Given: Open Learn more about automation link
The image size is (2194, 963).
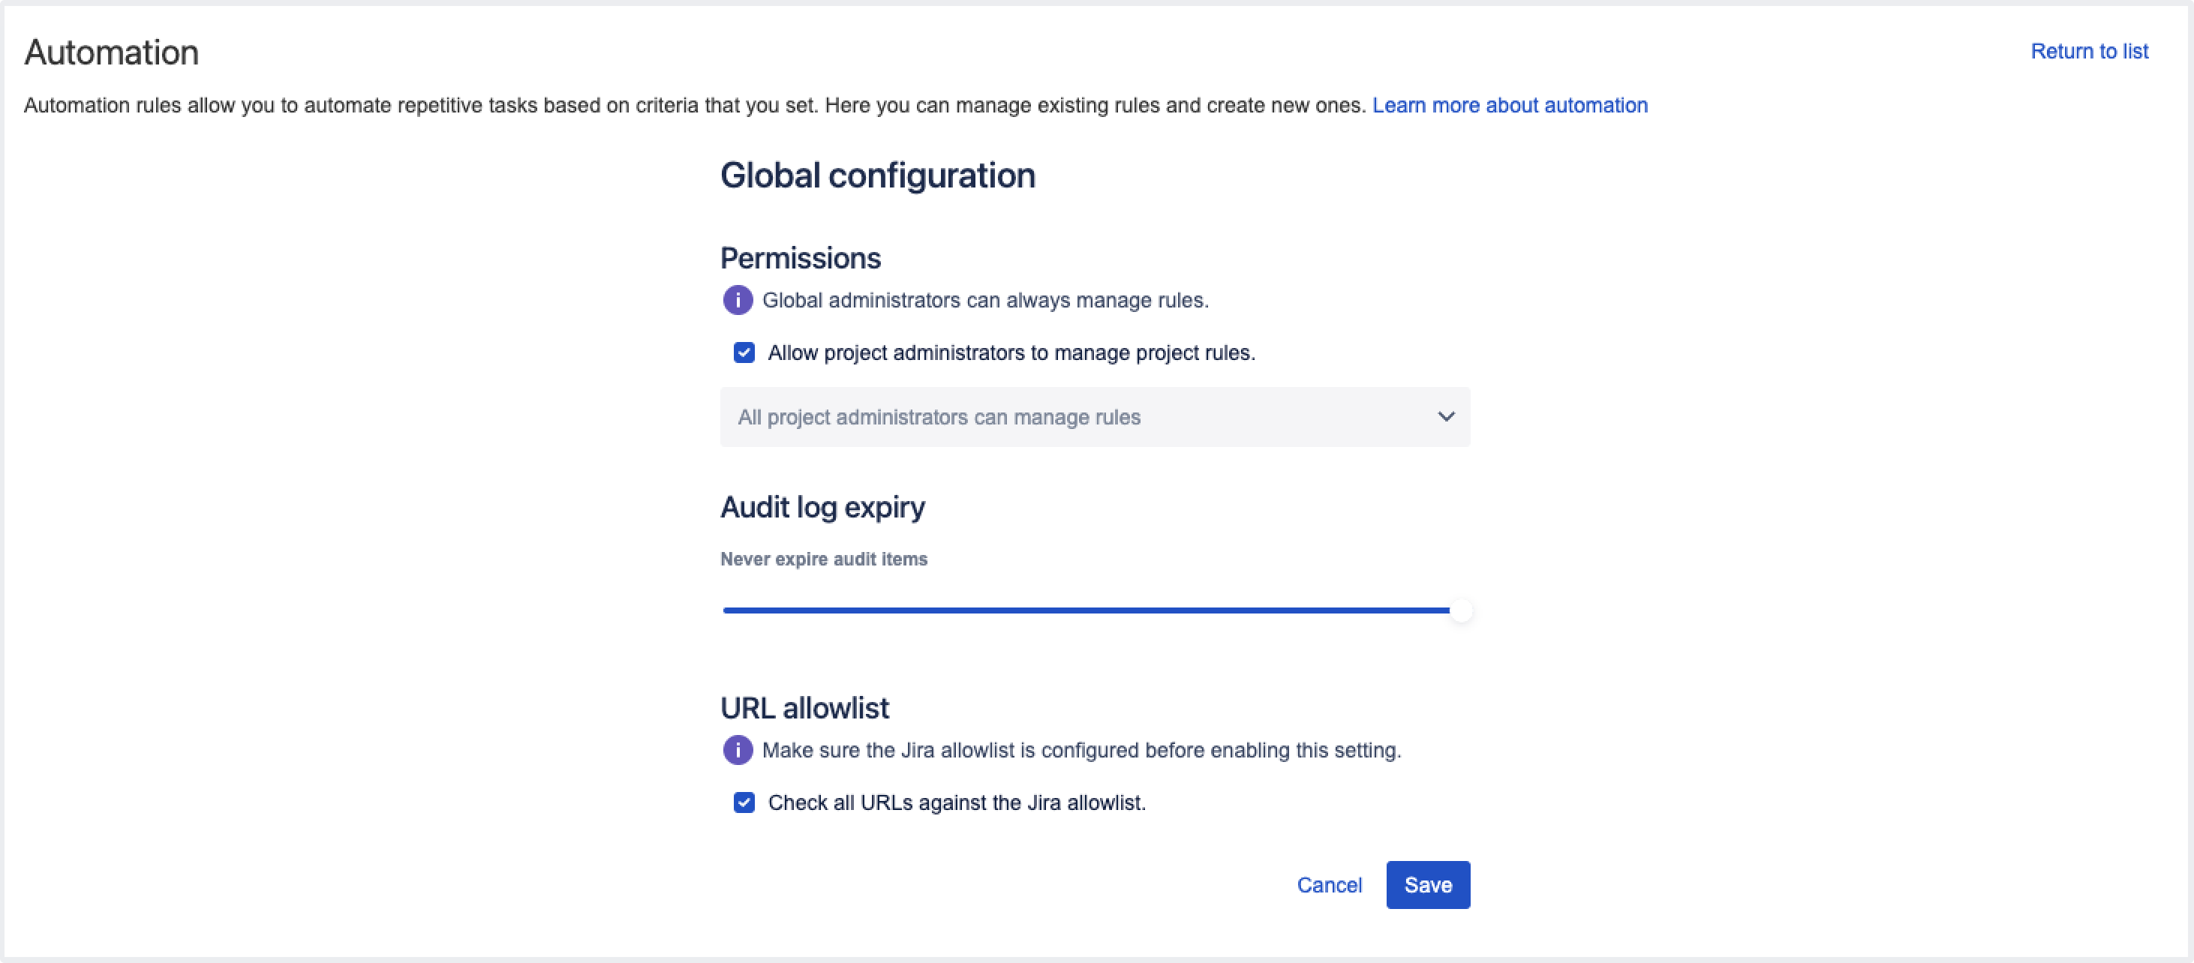Looking at the screenshot, I should (x=1509, y=105).
